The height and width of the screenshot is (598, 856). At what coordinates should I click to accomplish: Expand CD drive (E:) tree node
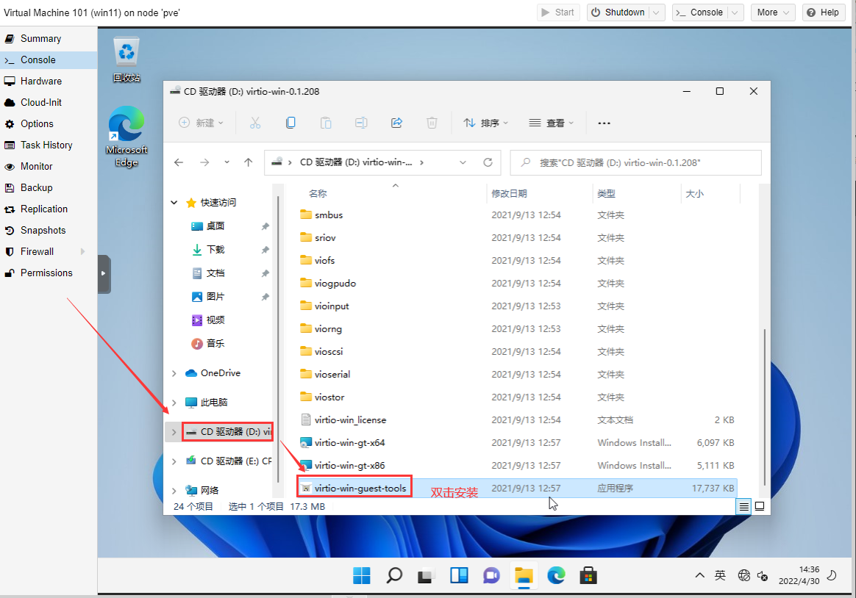pos(174,461)
